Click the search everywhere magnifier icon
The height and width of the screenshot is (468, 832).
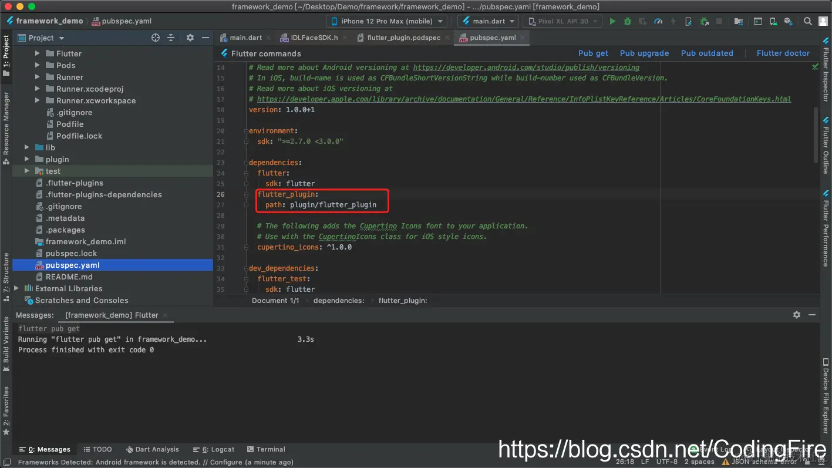point(808,21)
